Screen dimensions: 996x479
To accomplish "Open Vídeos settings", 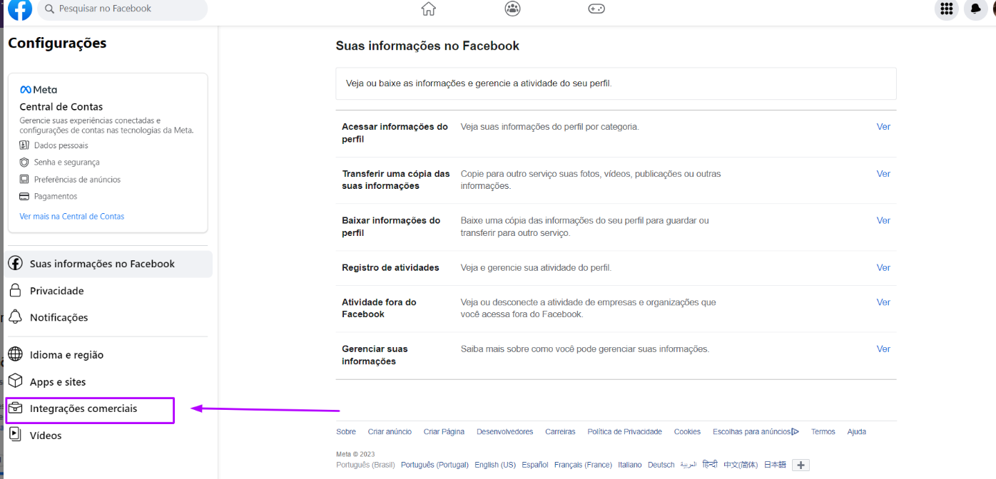I will (x=108, y=435).
